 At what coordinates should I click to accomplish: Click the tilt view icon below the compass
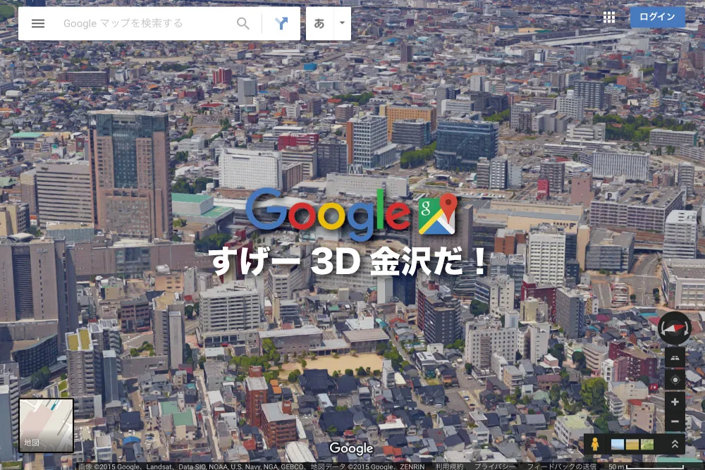(674, 357)
